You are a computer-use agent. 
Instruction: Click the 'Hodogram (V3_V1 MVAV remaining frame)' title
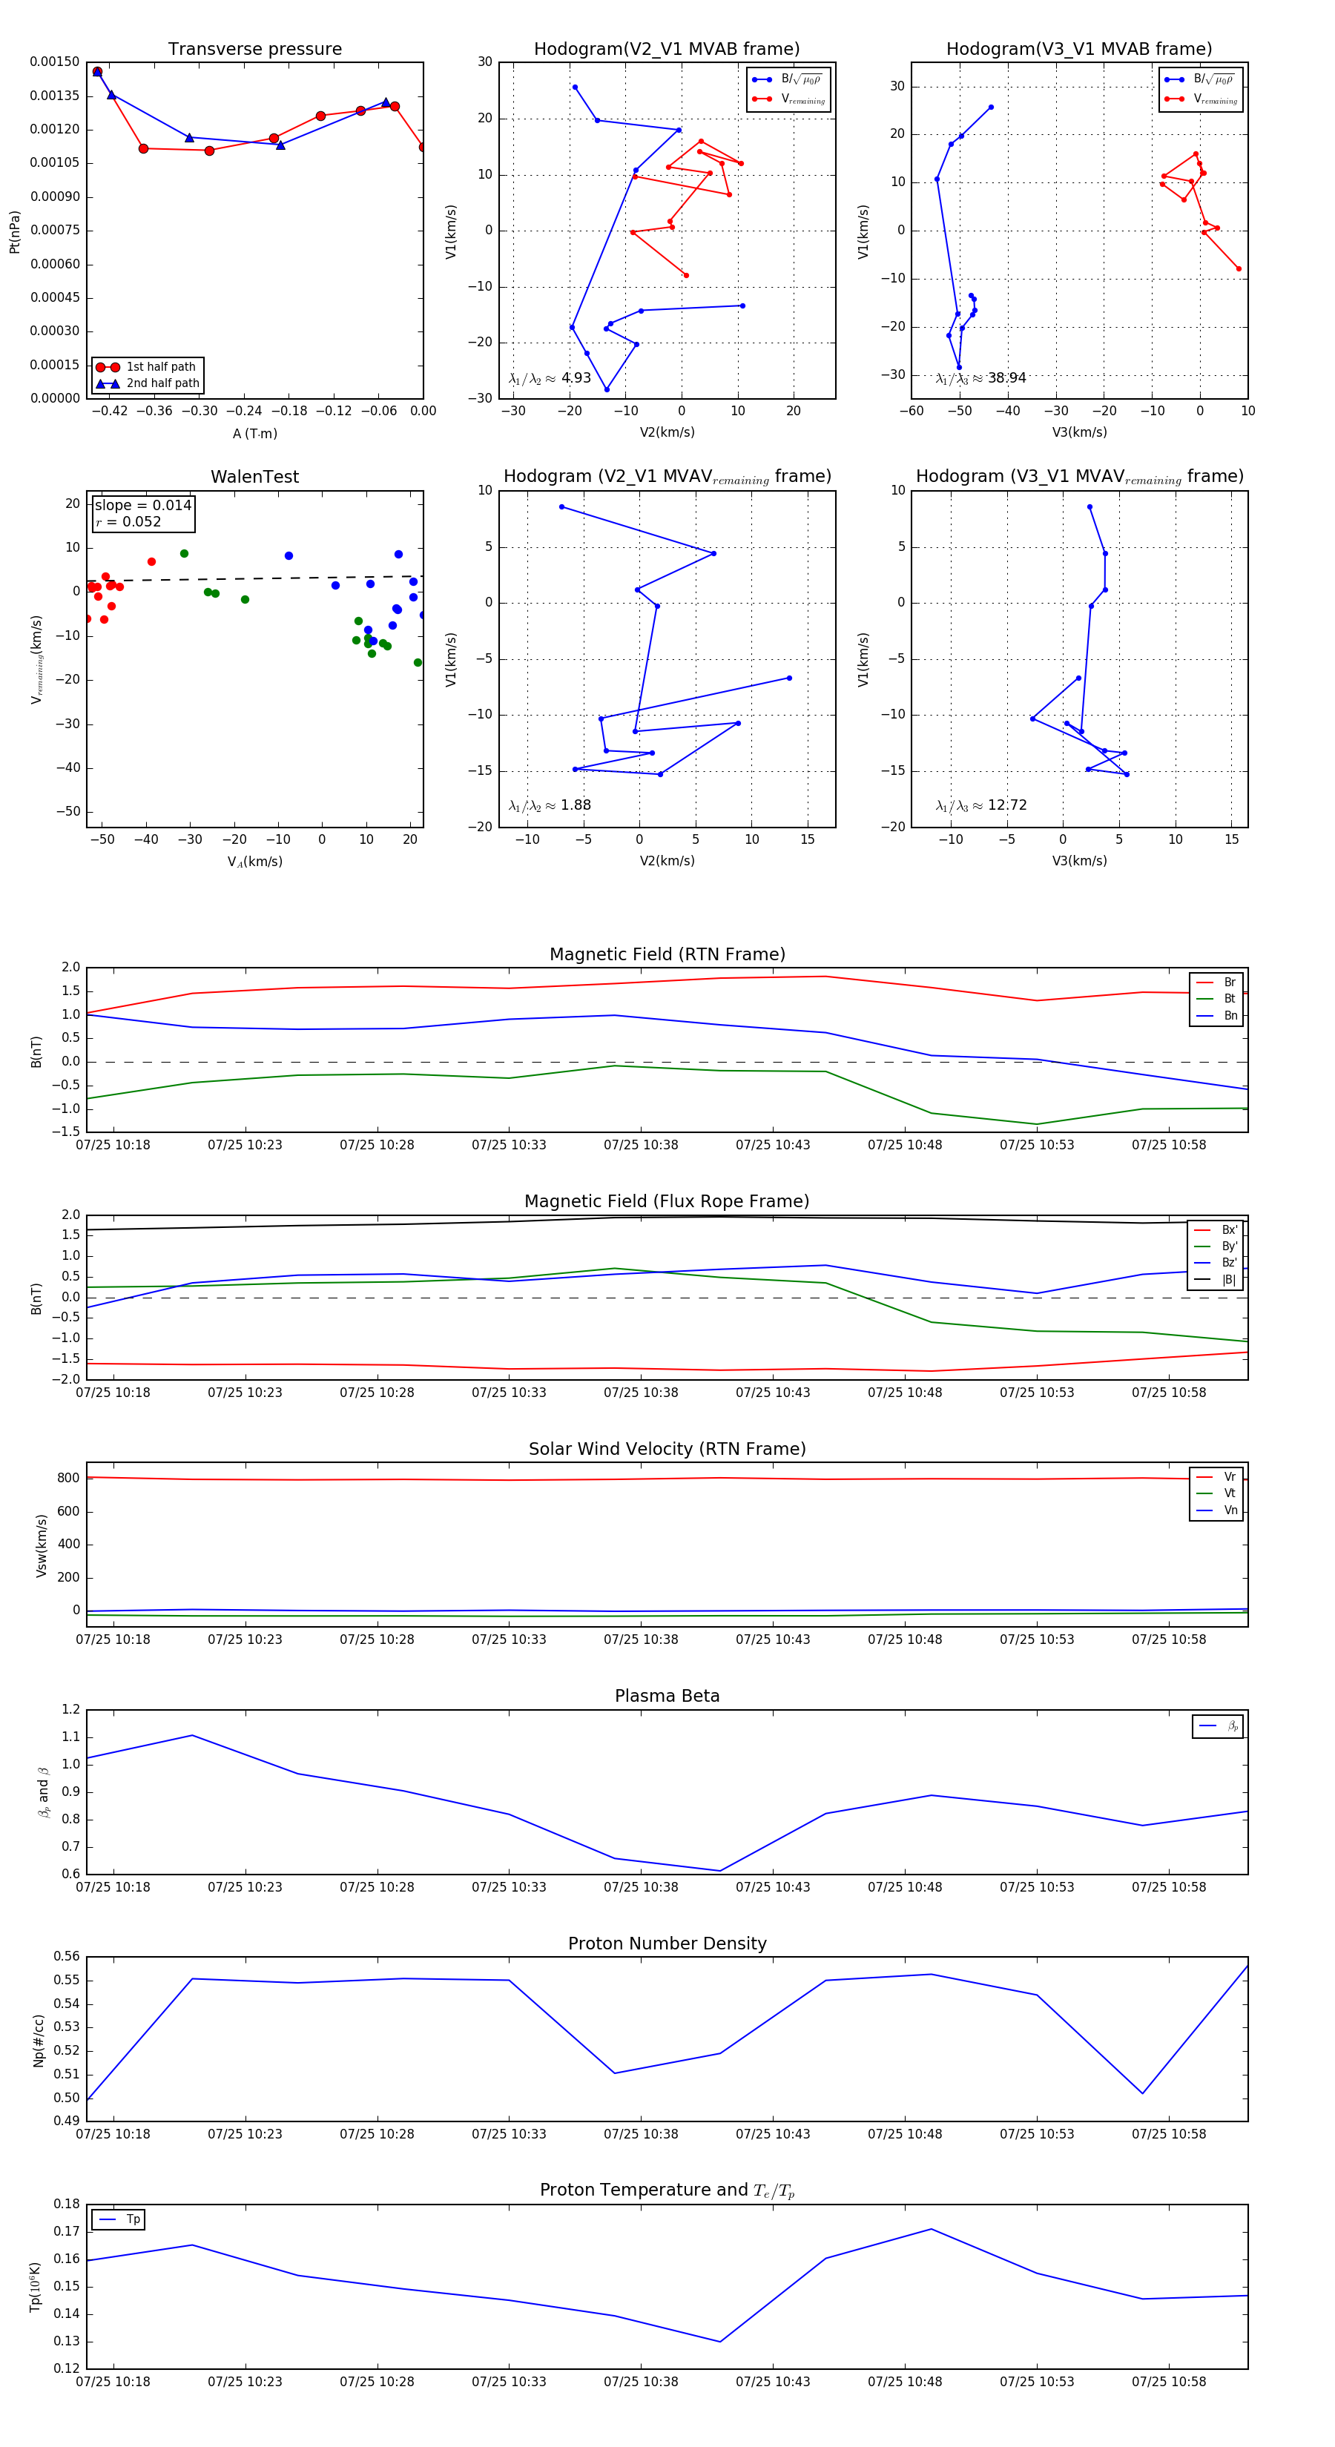coord(1079,477)
